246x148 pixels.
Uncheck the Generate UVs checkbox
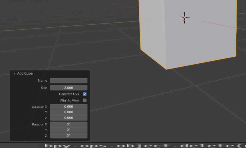(x=85, y=94)
